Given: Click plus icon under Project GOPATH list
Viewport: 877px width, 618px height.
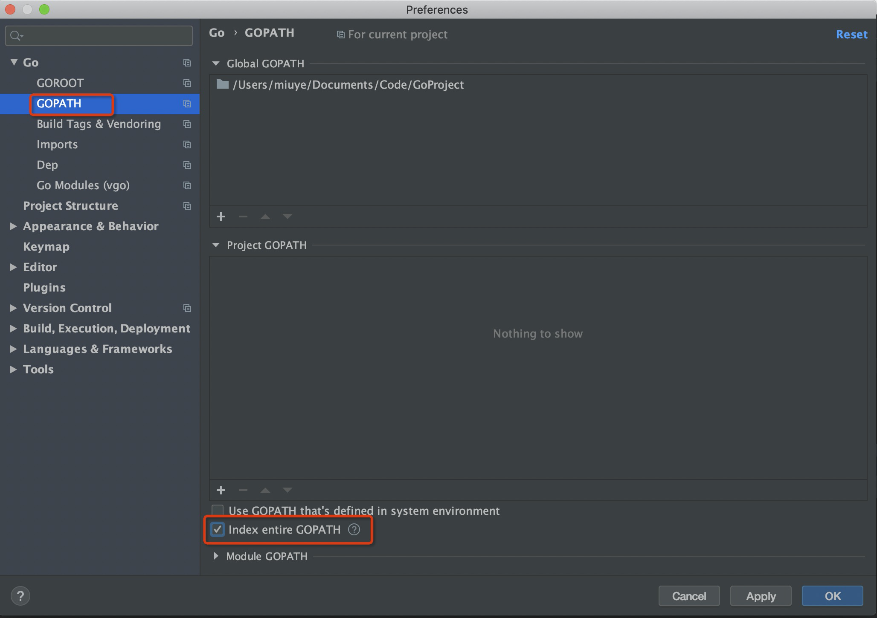Looking at the screenshot, I should pyautogui.click(x=221, y=490).
